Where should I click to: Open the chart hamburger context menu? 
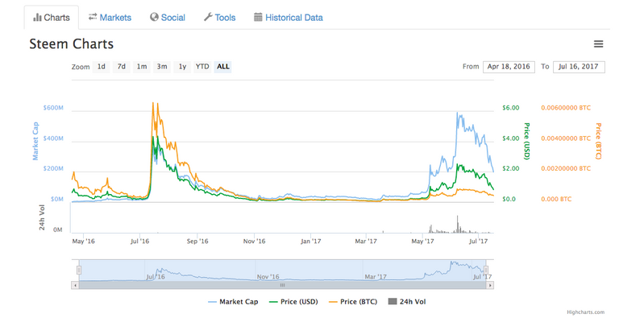599,43
